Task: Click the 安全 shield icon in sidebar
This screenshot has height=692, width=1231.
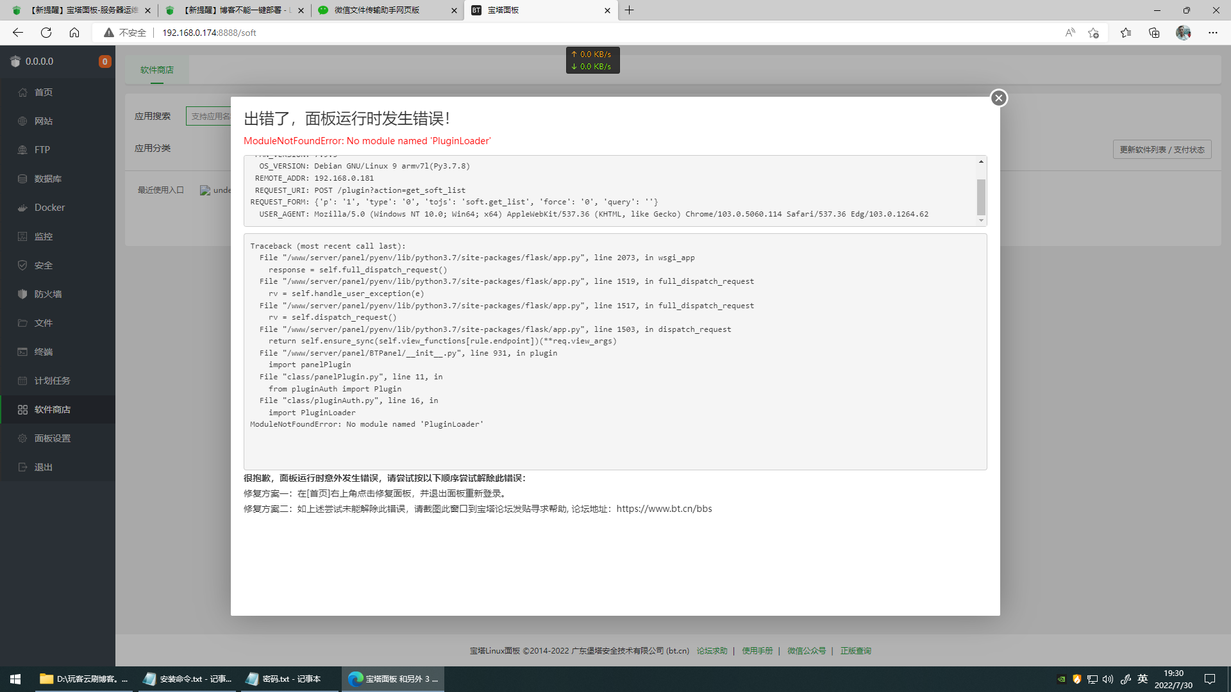Action: point(22,265)
